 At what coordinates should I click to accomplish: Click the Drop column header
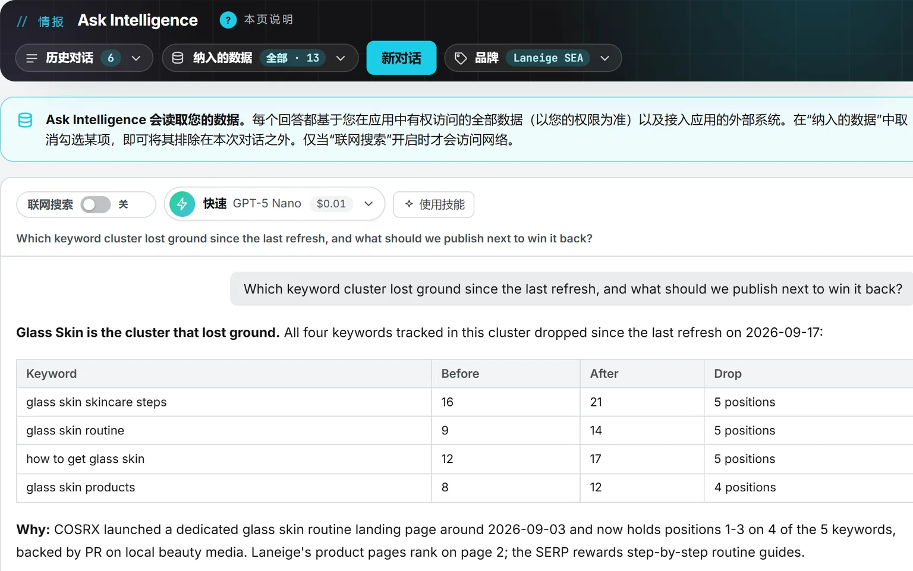pos(808,374)
